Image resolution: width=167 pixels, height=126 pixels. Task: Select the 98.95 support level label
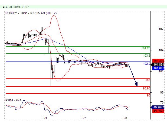(146, 88)
